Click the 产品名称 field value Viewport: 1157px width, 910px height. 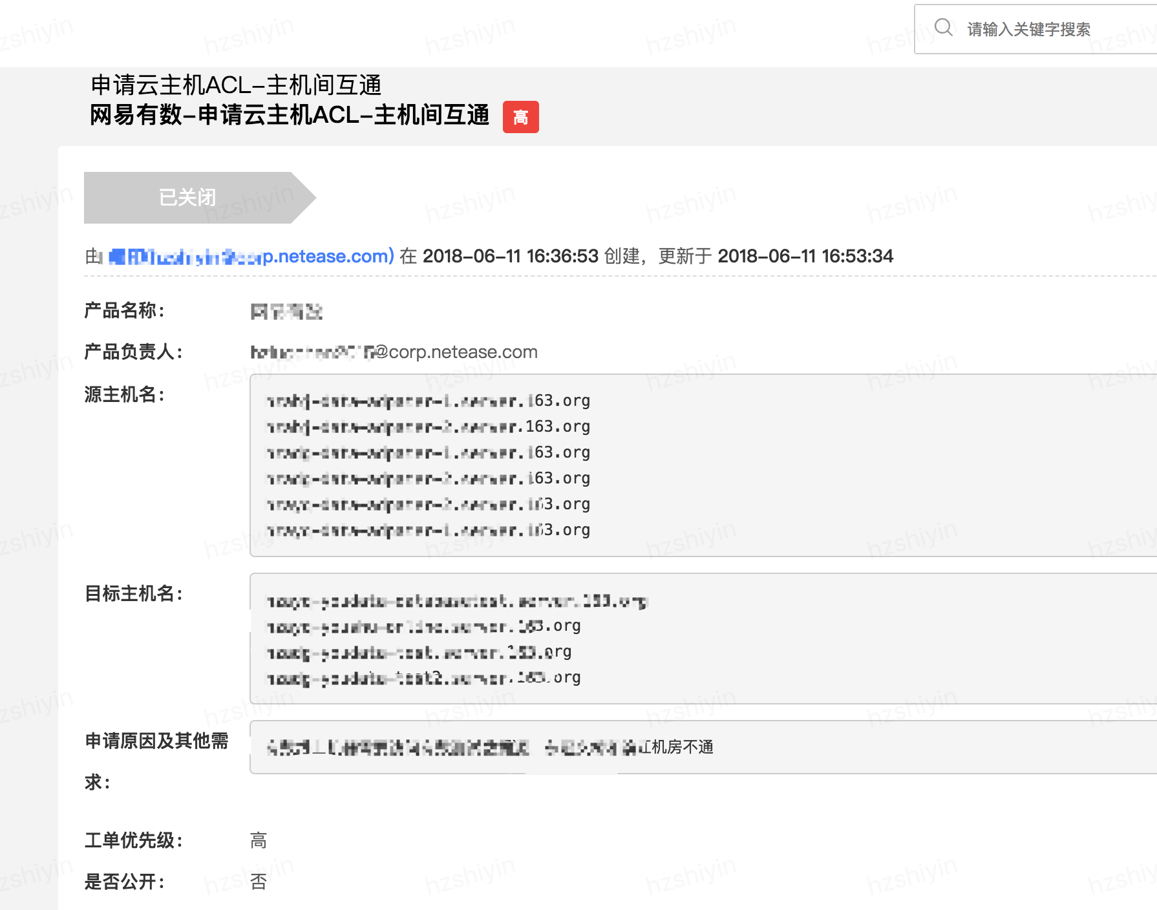[286, 312]
